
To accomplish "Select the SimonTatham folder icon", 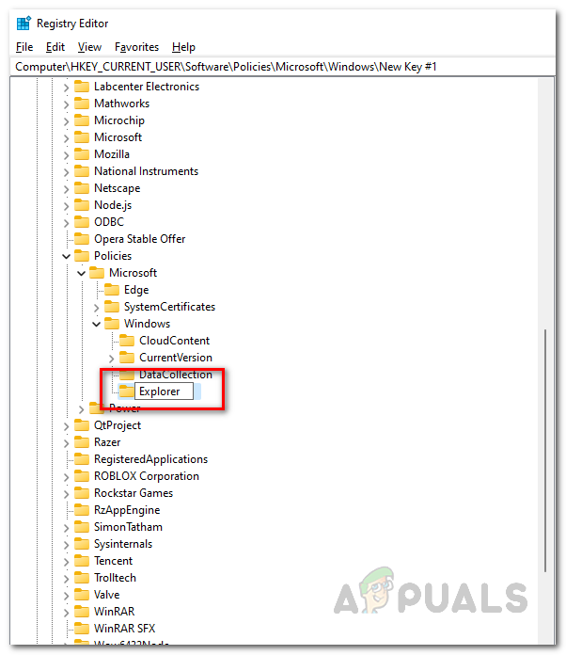I will (82, 527).
